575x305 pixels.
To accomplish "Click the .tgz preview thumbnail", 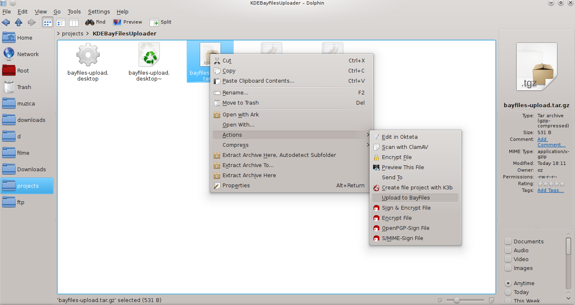I will pos(537,67).
